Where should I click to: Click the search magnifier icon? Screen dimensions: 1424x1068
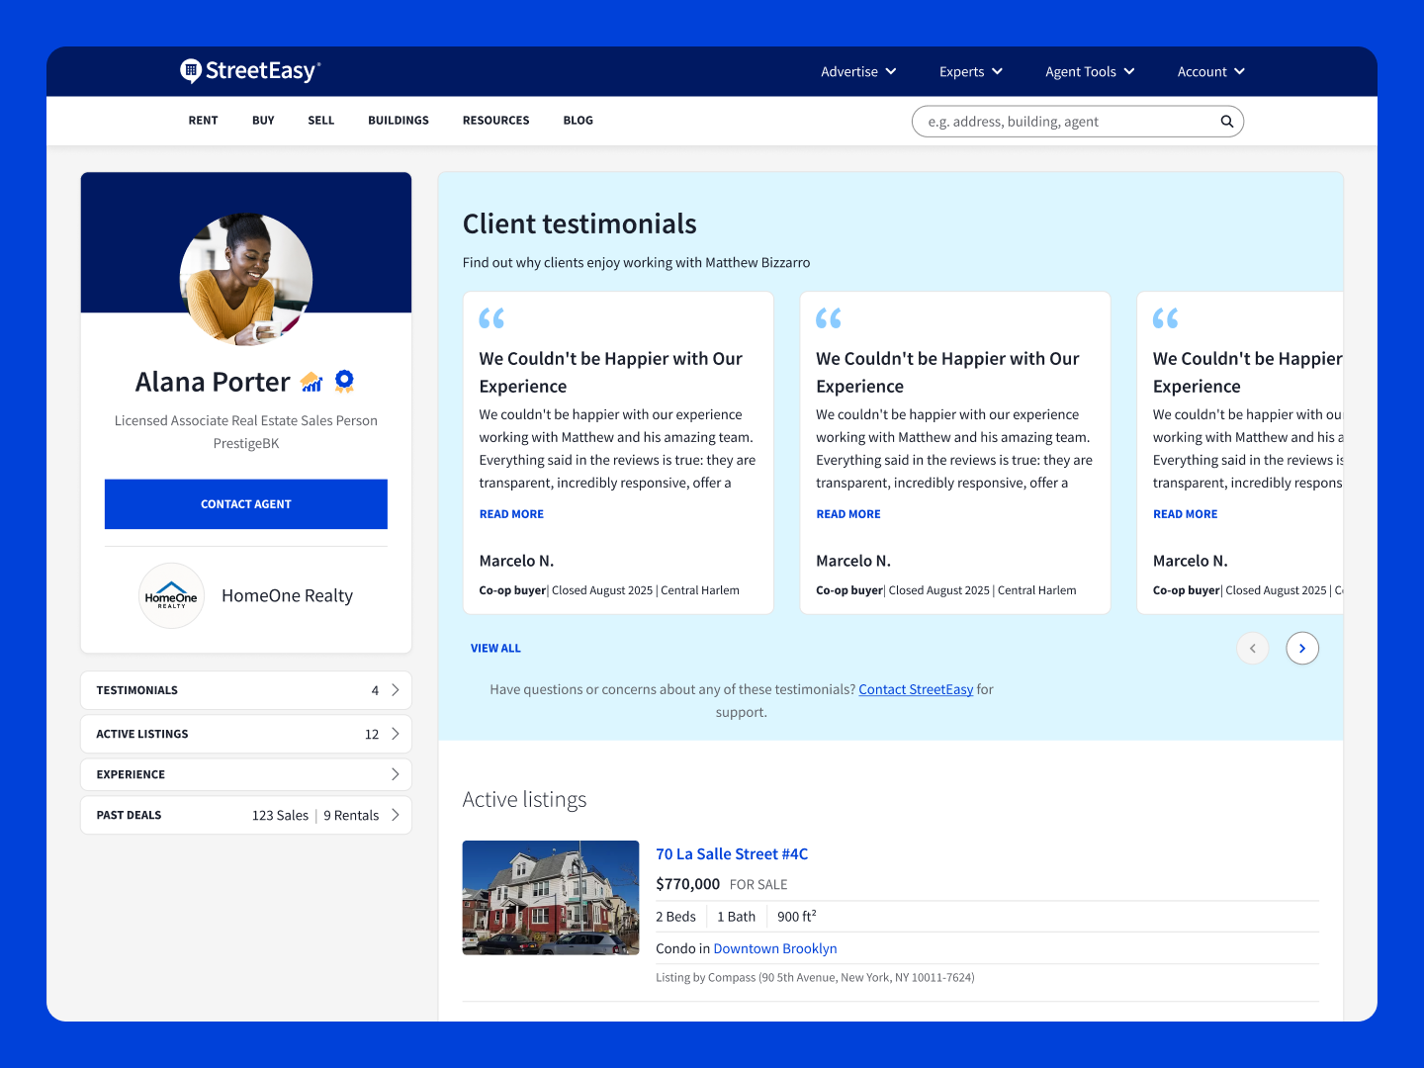(x=1226, y=122)
